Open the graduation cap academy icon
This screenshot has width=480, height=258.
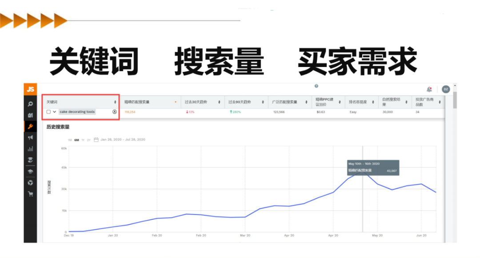point(30,171)
